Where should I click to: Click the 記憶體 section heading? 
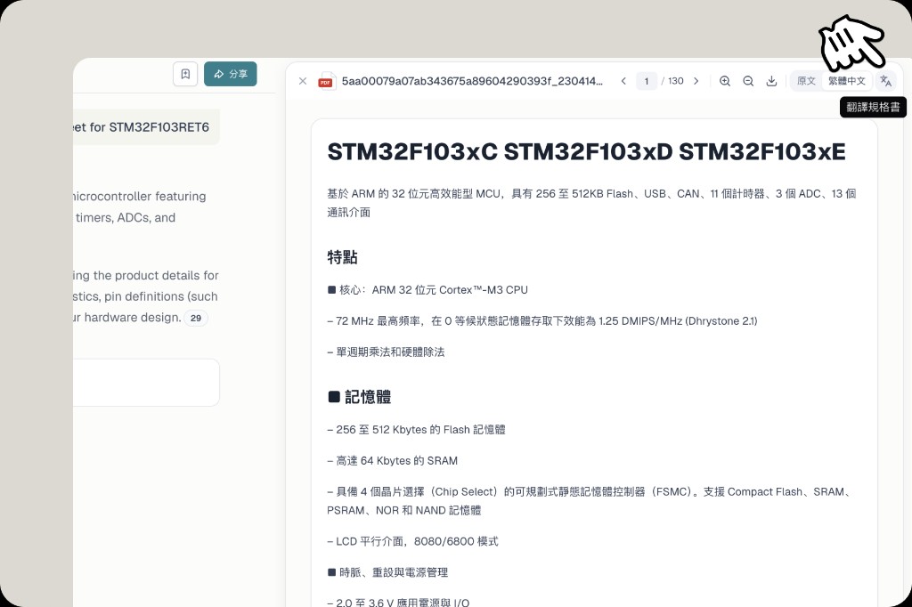coord(360,397)
